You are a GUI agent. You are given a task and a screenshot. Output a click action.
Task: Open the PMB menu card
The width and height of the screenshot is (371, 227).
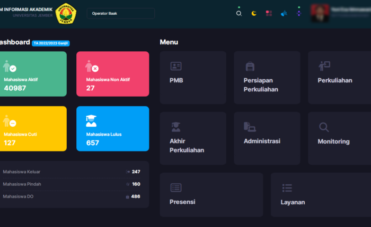tap(193, 77)
